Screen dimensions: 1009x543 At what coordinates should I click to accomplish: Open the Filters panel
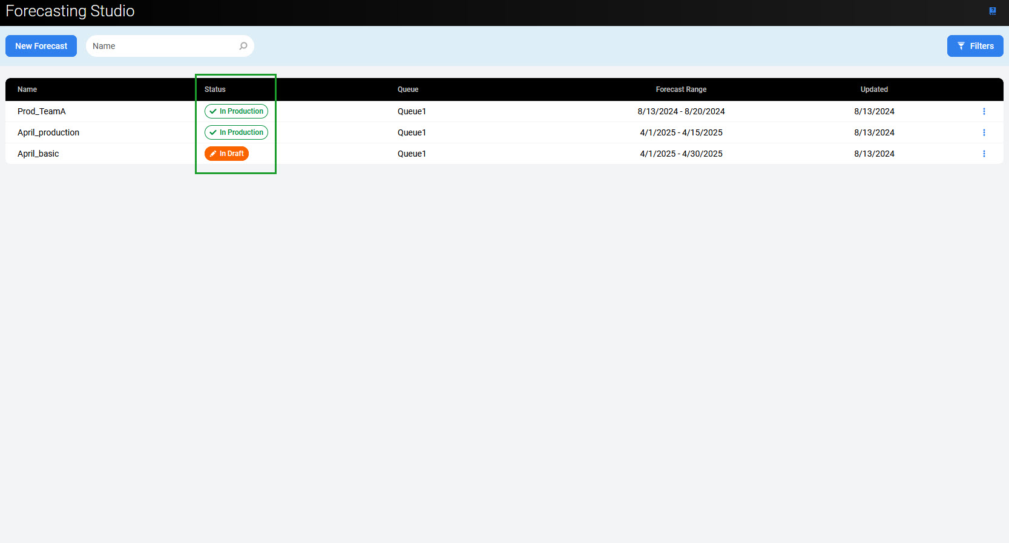pyautogui.click(x=974, y=46)
